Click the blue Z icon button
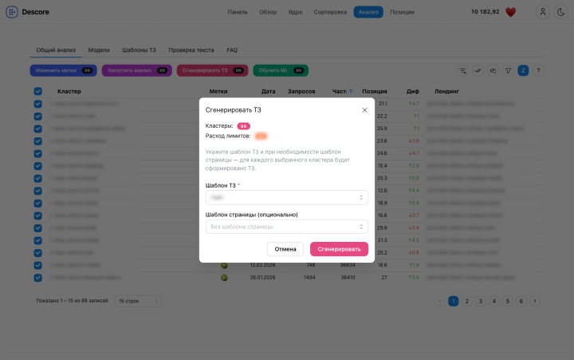This screenshot has height=360, width=574. 523,70
